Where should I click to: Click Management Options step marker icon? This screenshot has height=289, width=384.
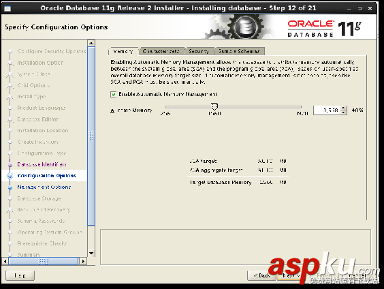click(10, 187)
